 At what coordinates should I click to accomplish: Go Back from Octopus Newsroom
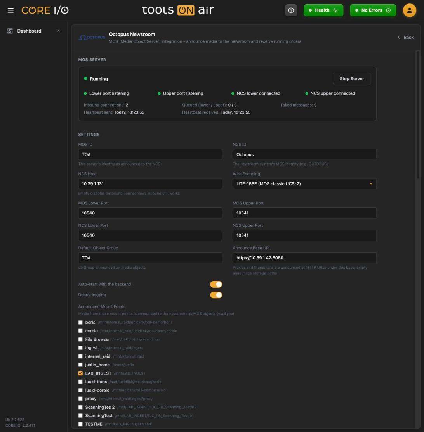click(x=405, y=38)
